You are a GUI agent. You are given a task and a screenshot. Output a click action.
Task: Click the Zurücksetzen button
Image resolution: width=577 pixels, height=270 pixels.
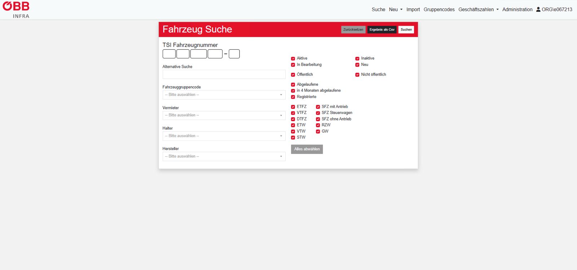pos(353,30)
